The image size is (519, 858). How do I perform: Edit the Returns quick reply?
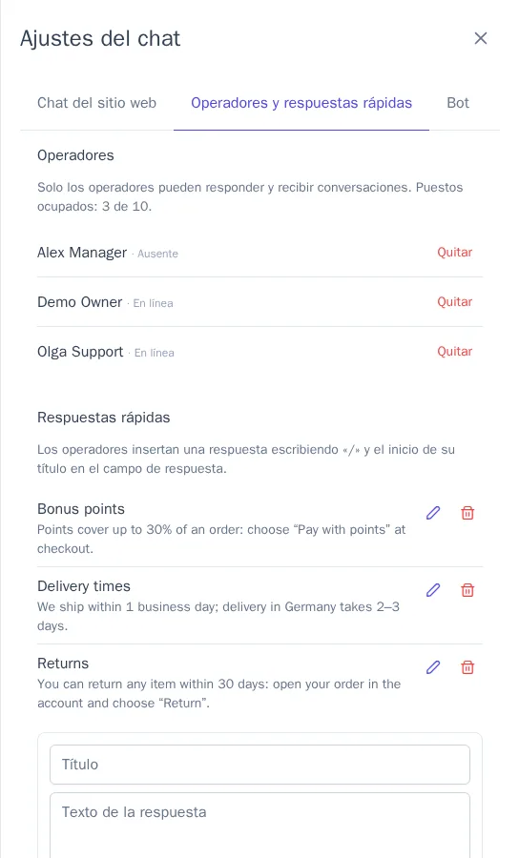click(433, 667)
